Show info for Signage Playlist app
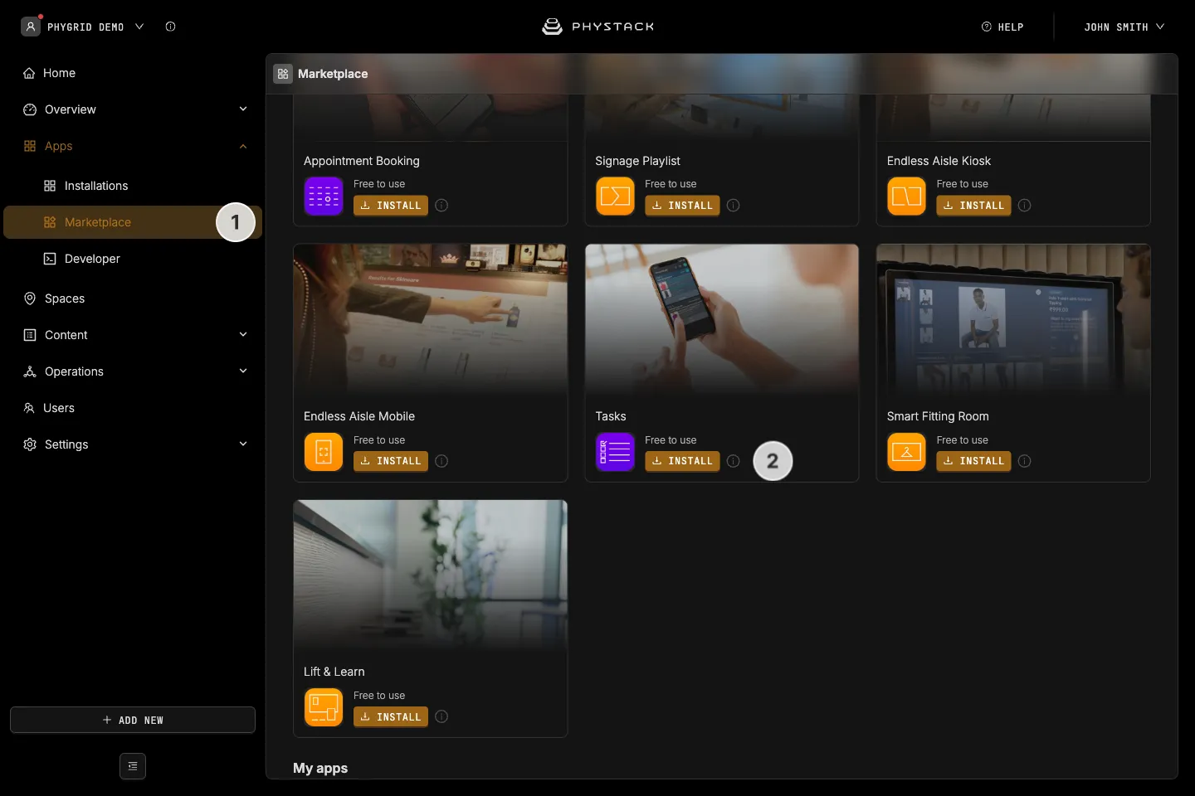Viewport: 1195px width, 796px height. [733, 206]
